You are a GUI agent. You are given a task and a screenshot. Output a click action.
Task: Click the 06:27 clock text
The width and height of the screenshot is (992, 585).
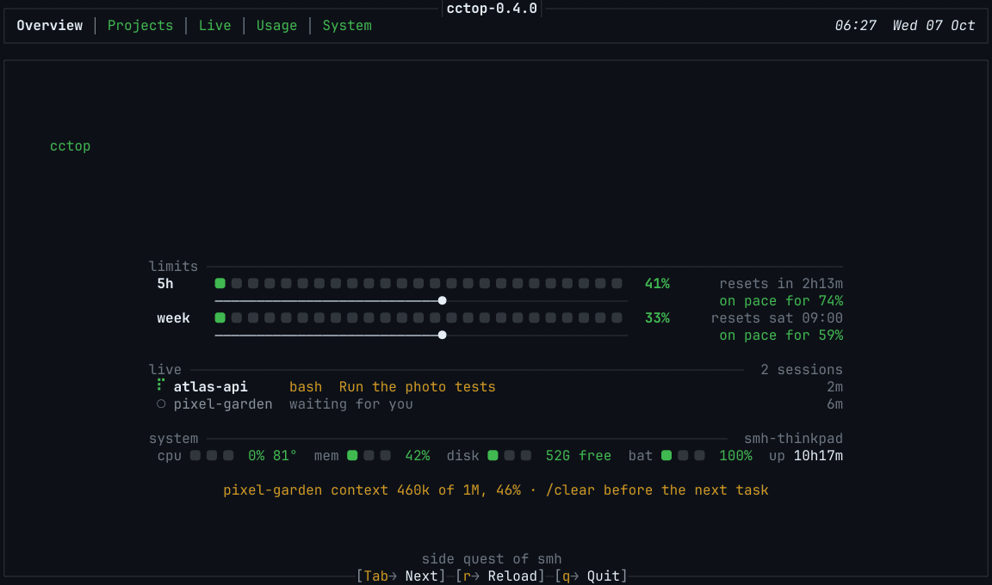(855, 26)
